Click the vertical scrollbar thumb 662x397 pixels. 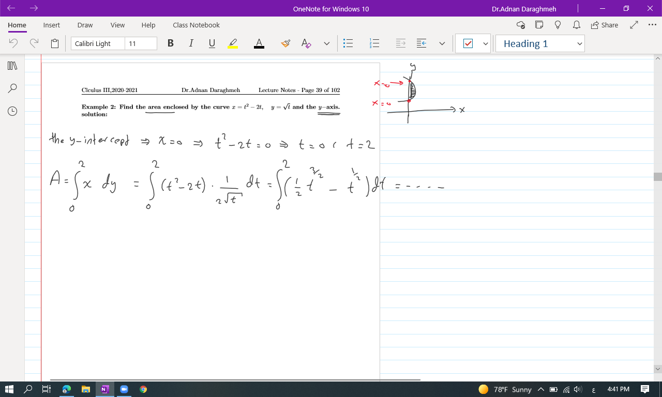(x=658, y=177)
